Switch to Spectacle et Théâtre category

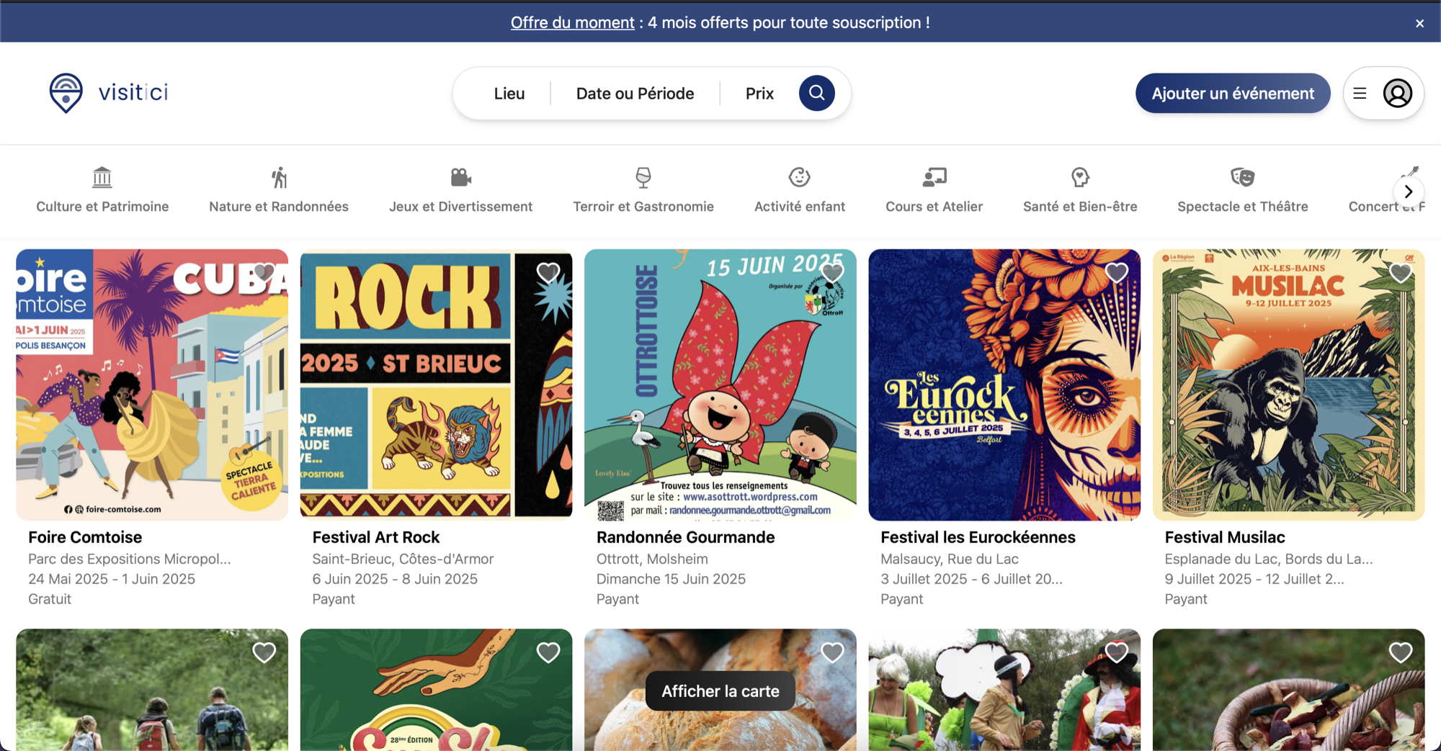click(1242, 190)
